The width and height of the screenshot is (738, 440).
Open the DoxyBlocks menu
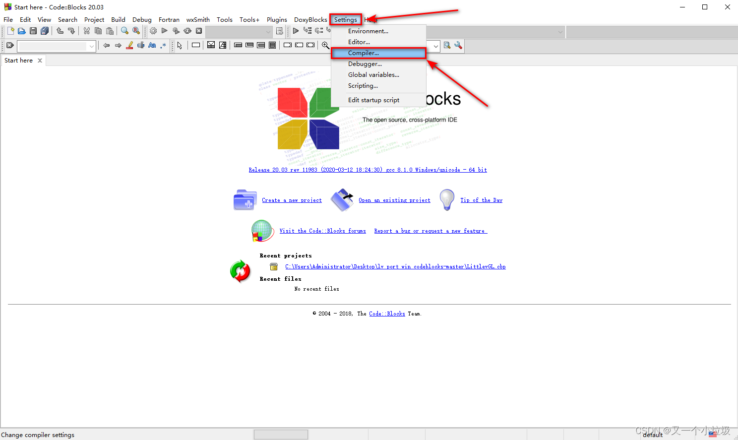310,20
